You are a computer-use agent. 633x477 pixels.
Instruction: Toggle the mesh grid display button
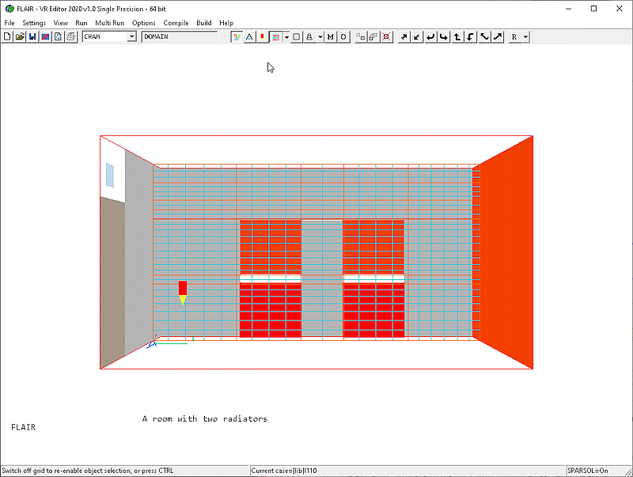pyautogui.click(x=275, y=37)
